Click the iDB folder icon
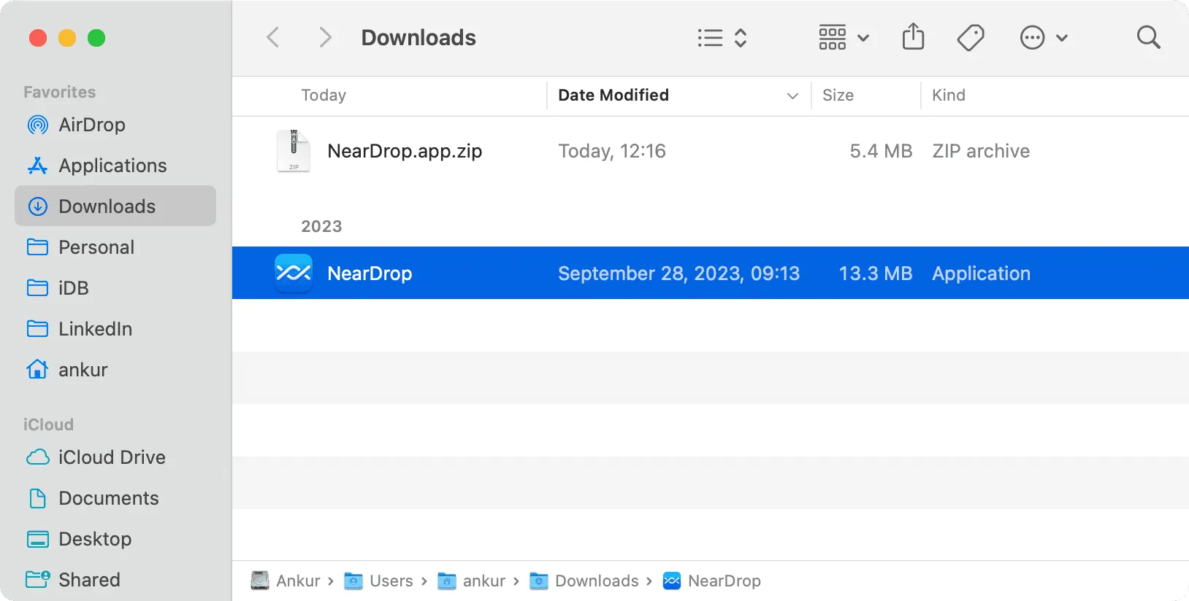Viewport: 1189px width, 601px height. click(37, 288)
